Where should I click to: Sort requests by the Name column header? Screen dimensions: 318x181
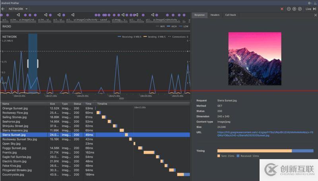[6, 104]
